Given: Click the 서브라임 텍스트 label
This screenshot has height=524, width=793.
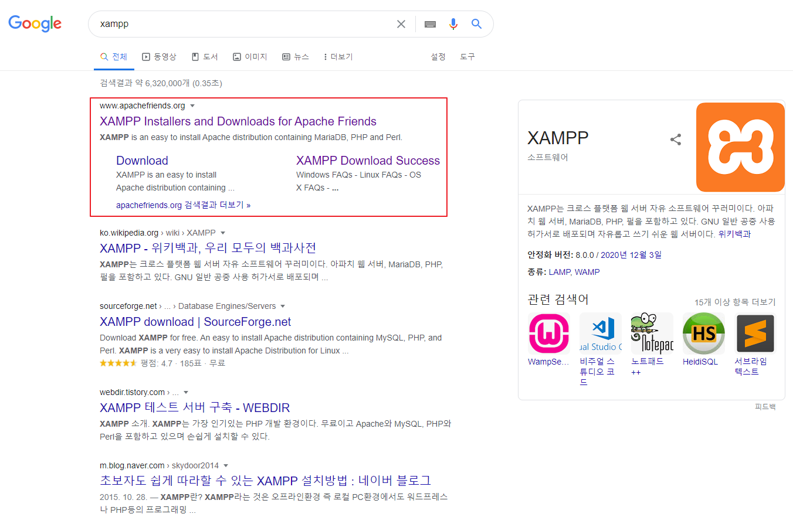Looking at the screenshot, I should click(x=751, y=366).
